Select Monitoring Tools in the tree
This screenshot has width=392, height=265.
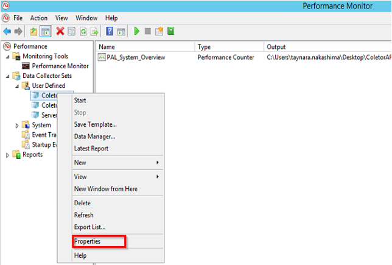pos(45,56)
